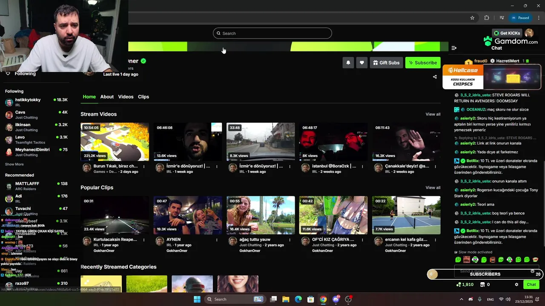The width and height of the screenshot is (545, 306).
Task: Insert the angry orange face emote
Action: [493, 260]
